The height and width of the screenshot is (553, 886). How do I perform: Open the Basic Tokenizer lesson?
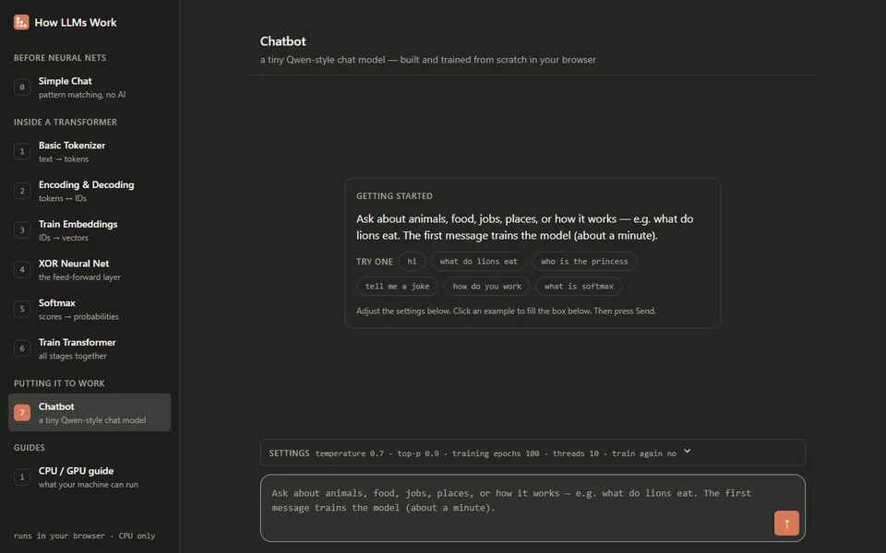tap(90, 151)
